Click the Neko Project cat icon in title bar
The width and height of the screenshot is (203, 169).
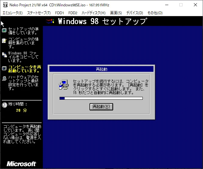5,5
